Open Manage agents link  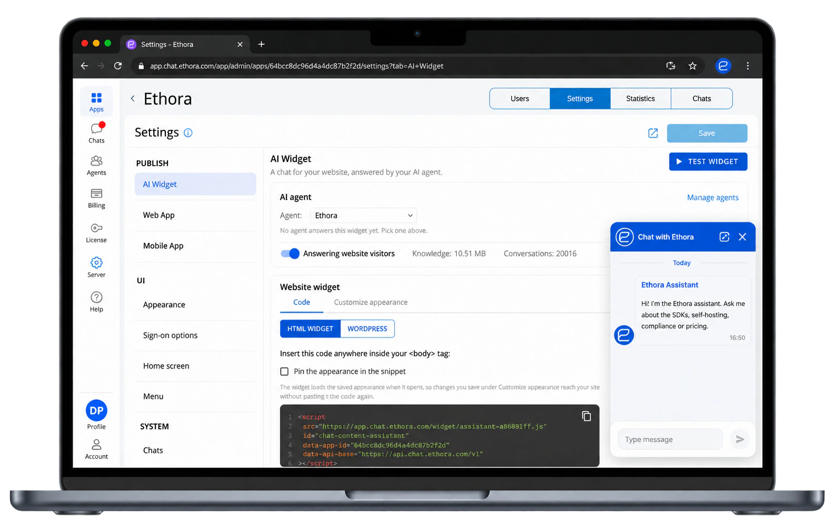coord(712,198)
